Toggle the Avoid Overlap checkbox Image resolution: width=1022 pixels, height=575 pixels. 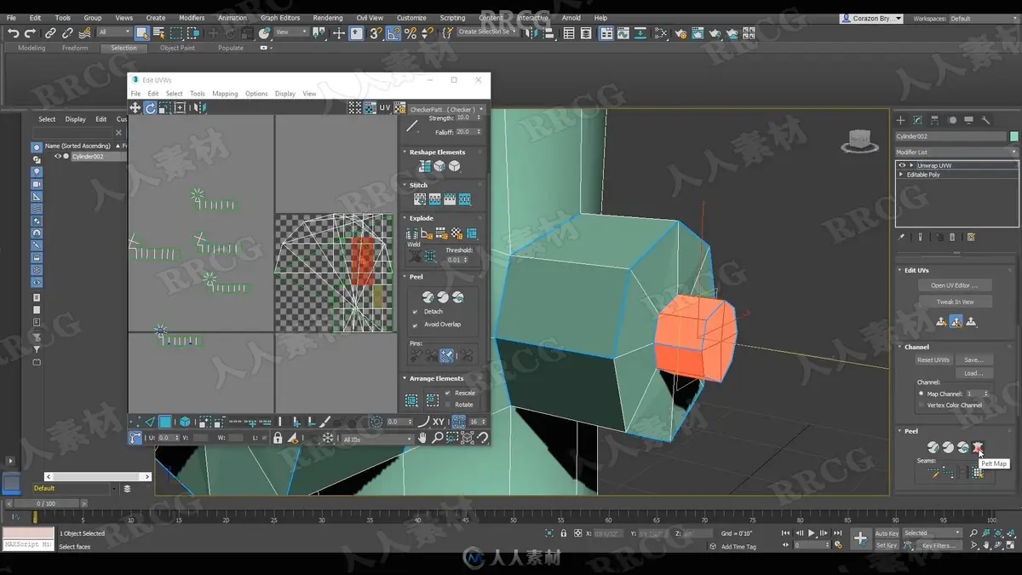(415, 325)
